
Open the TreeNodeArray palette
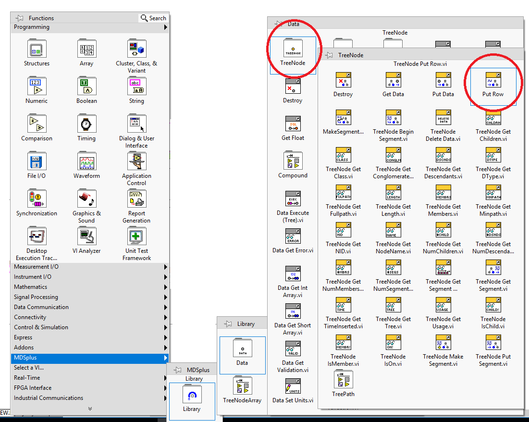[242, 386]
